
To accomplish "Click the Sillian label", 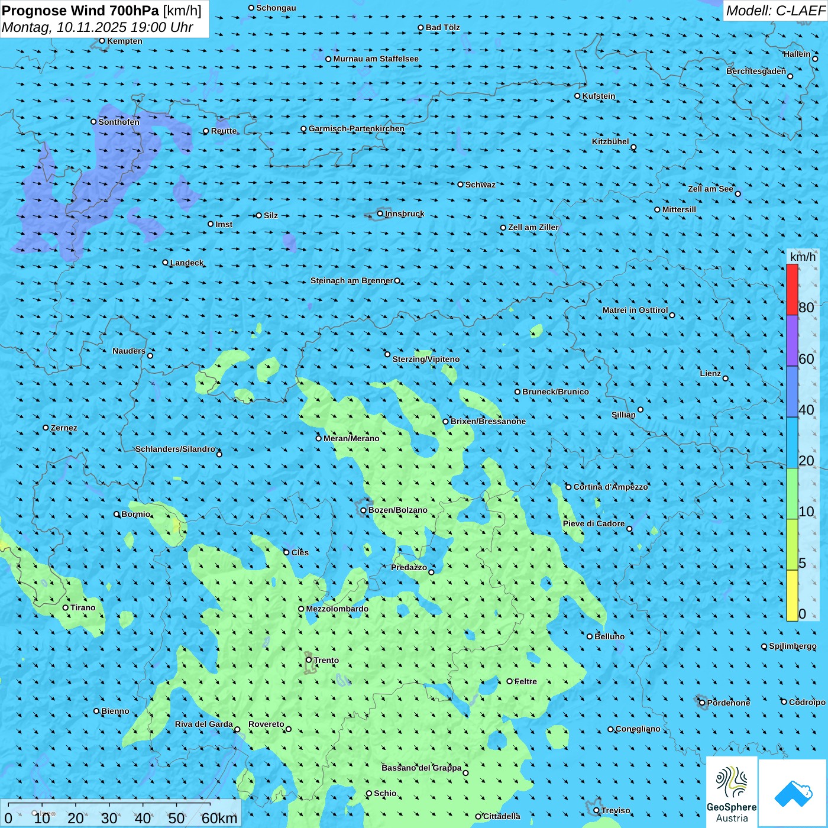I will click(623, 415).
